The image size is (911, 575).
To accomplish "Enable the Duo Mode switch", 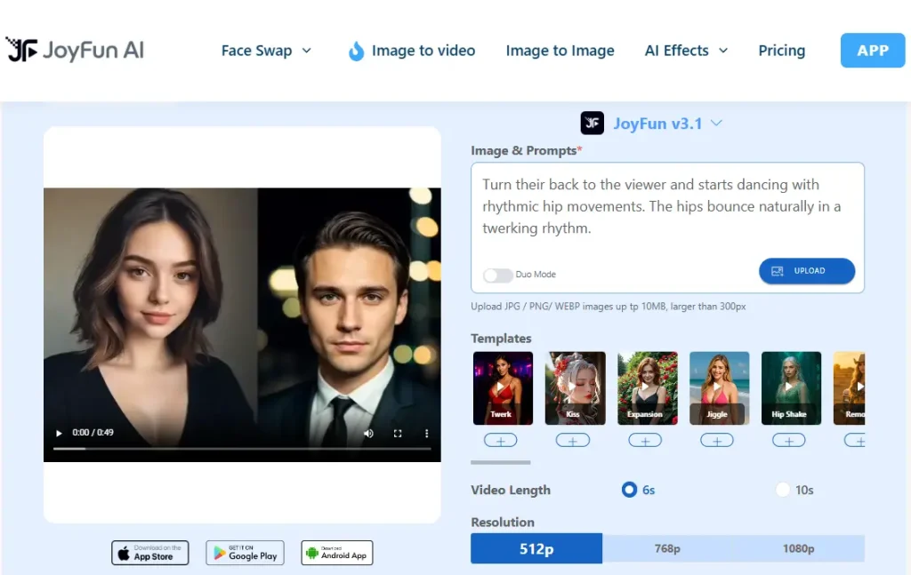I will tap(497, 275).
